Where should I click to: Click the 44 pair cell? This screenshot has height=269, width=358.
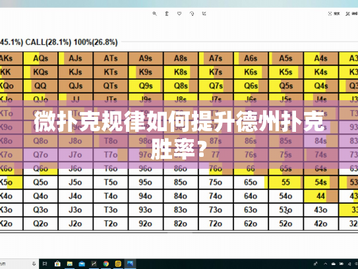click(321, 196)
